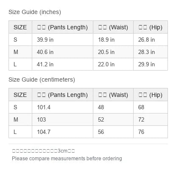Screen dimensions: 176x176
Task: Click the 104.7 pants length cell
Action: tap(62, 132)
